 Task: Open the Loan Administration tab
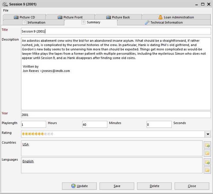(176, 17)
